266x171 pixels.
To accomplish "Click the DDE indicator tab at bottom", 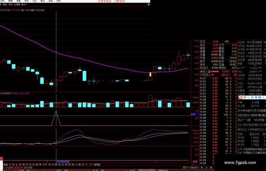I will [45, 164].
